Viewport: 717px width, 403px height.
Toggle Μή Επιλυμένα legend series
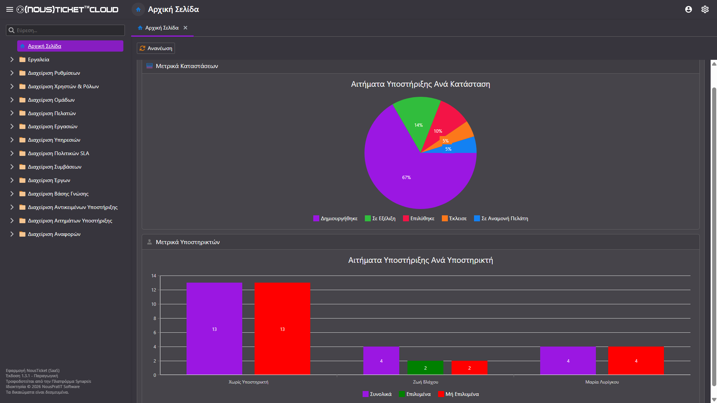click(458, 394)
